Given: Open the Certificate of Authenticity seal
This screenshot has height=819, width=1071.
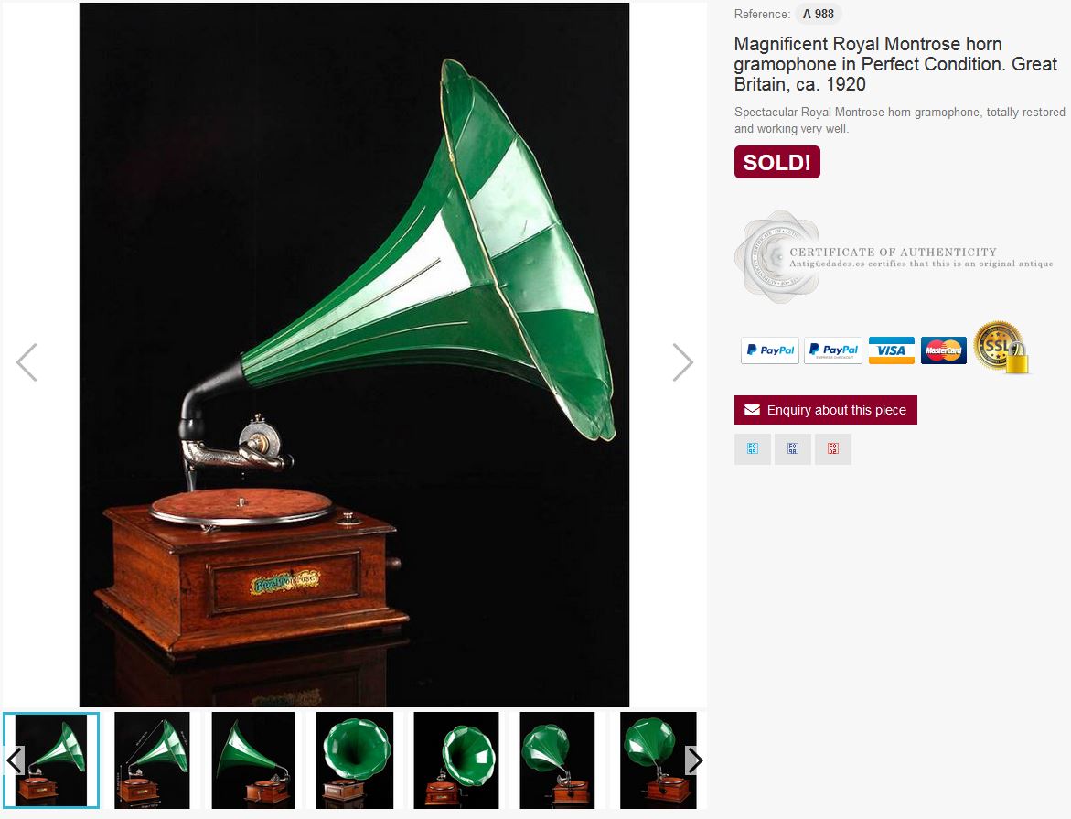Looking at the screenshot, I should [777, 257].
